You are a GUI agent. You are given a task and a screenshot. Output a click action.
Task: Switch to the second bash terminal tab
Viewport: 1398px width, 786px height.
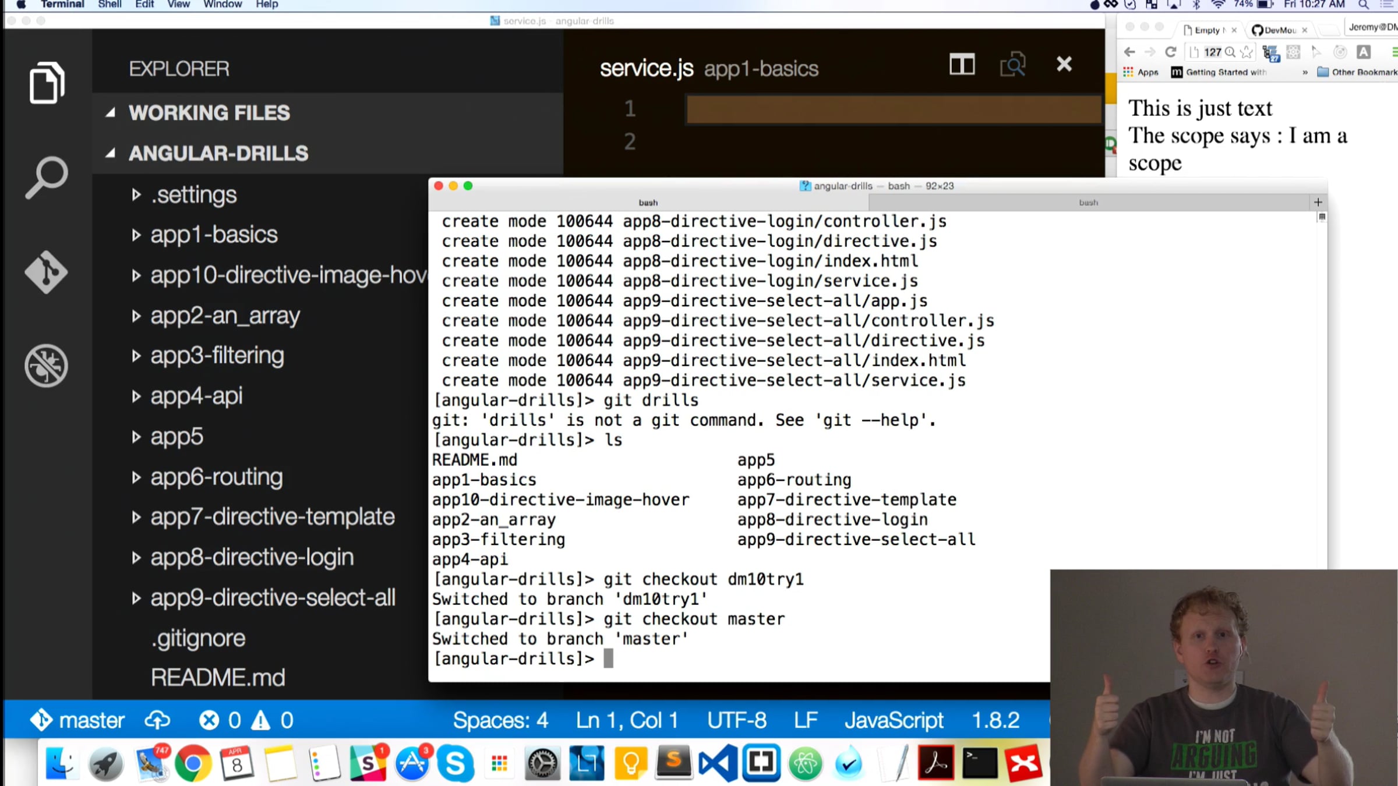coord(1088,203)
